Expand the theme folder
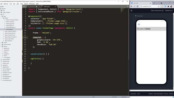 pyautogui.click(x=5, y=46)
